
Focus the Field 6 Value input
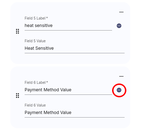(75, 113)
